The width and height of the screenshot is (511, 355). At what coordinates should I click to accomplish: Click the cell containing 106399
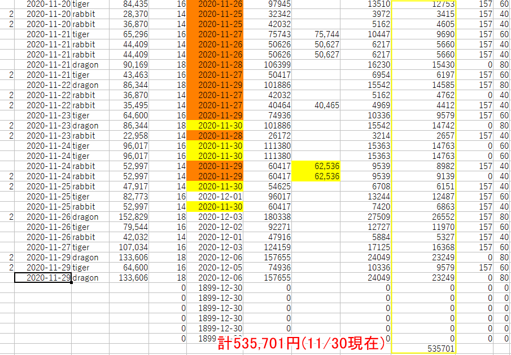click(267, 65)
